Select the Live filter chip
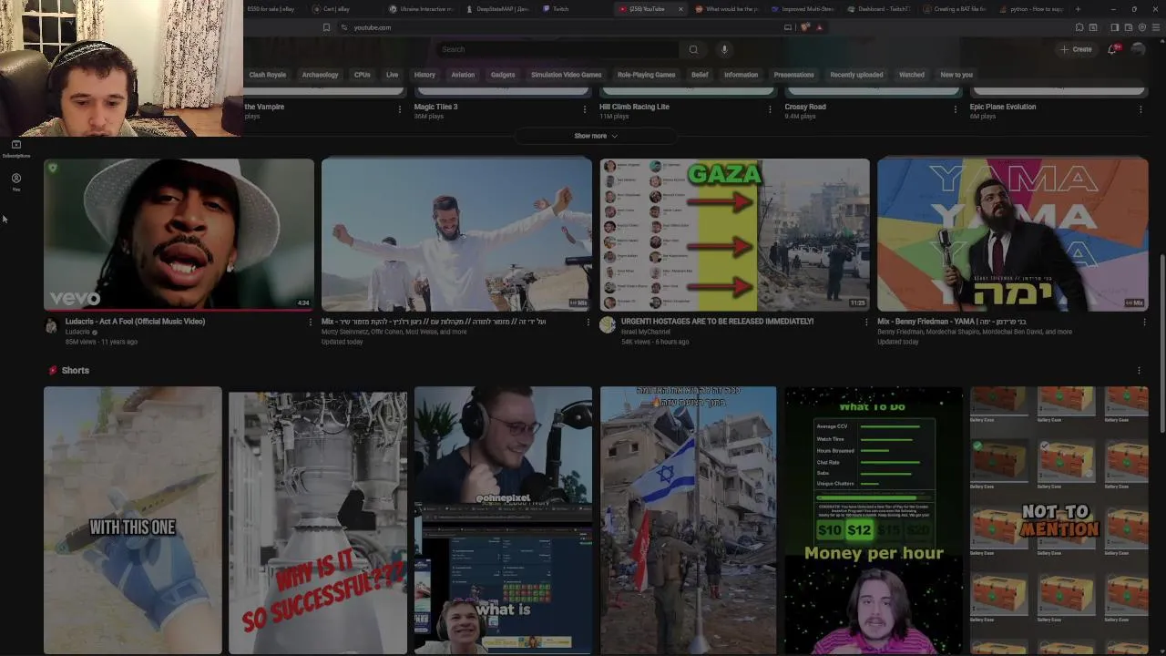The image size is (1166, 656). (x=392, y=75)
